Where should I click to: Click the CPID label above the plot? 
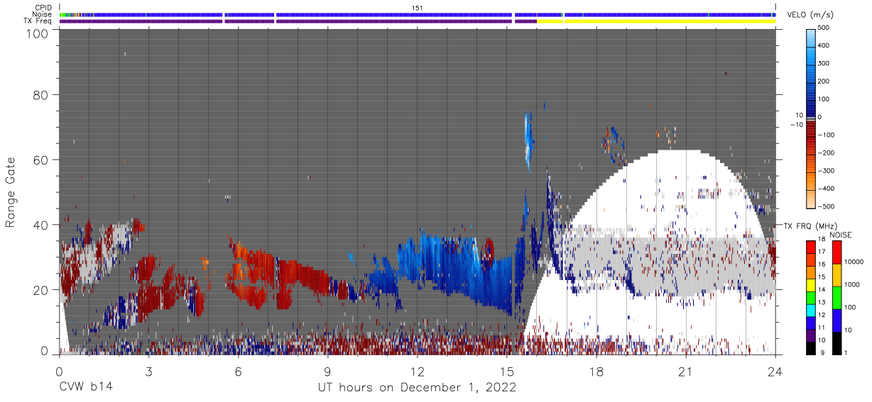(45, 7)
